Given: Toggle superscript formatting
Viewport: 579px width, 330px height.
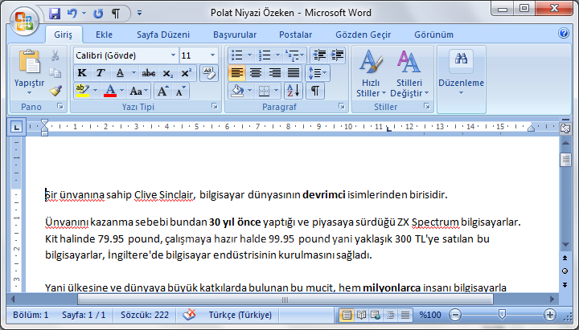Looking at the screenshot, I should click(186, 73).
